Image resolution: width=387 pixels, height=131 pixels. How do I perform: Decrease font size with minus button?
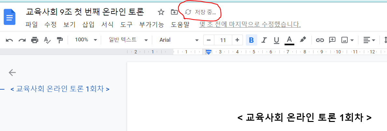click(x=209, y=40)
